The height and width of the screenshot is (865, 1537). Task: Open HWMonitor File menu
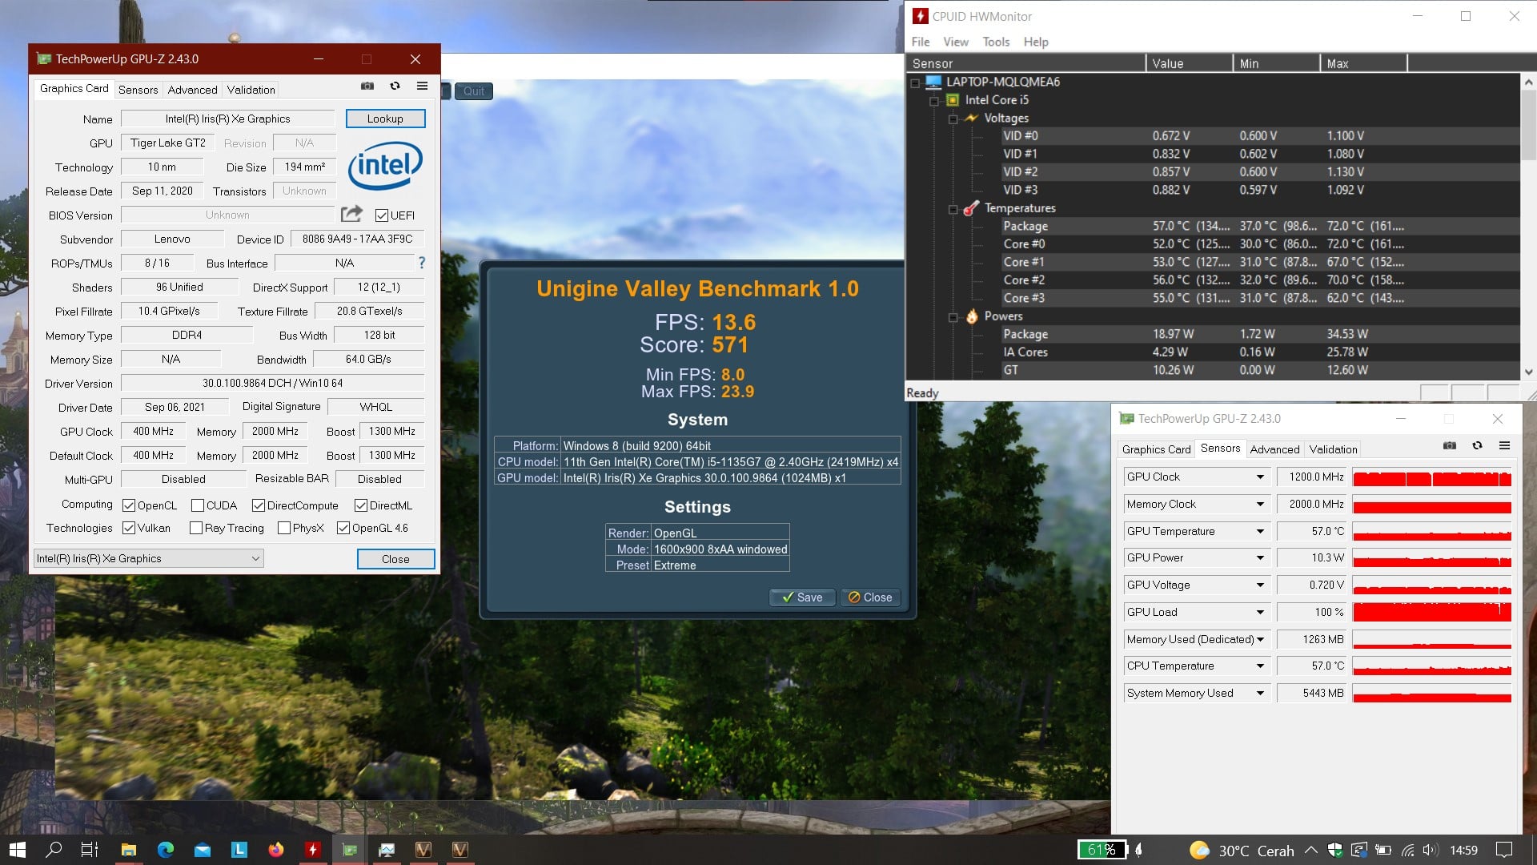(x=921, y=42)
